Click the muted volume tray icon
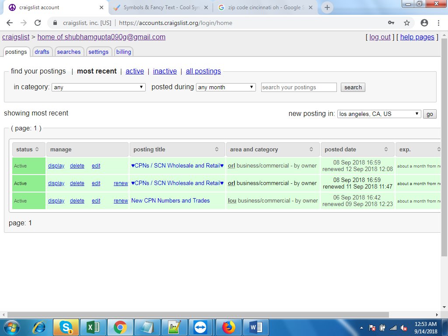The image size is (448, 336). pyautogui.click(x=404, y=328)
